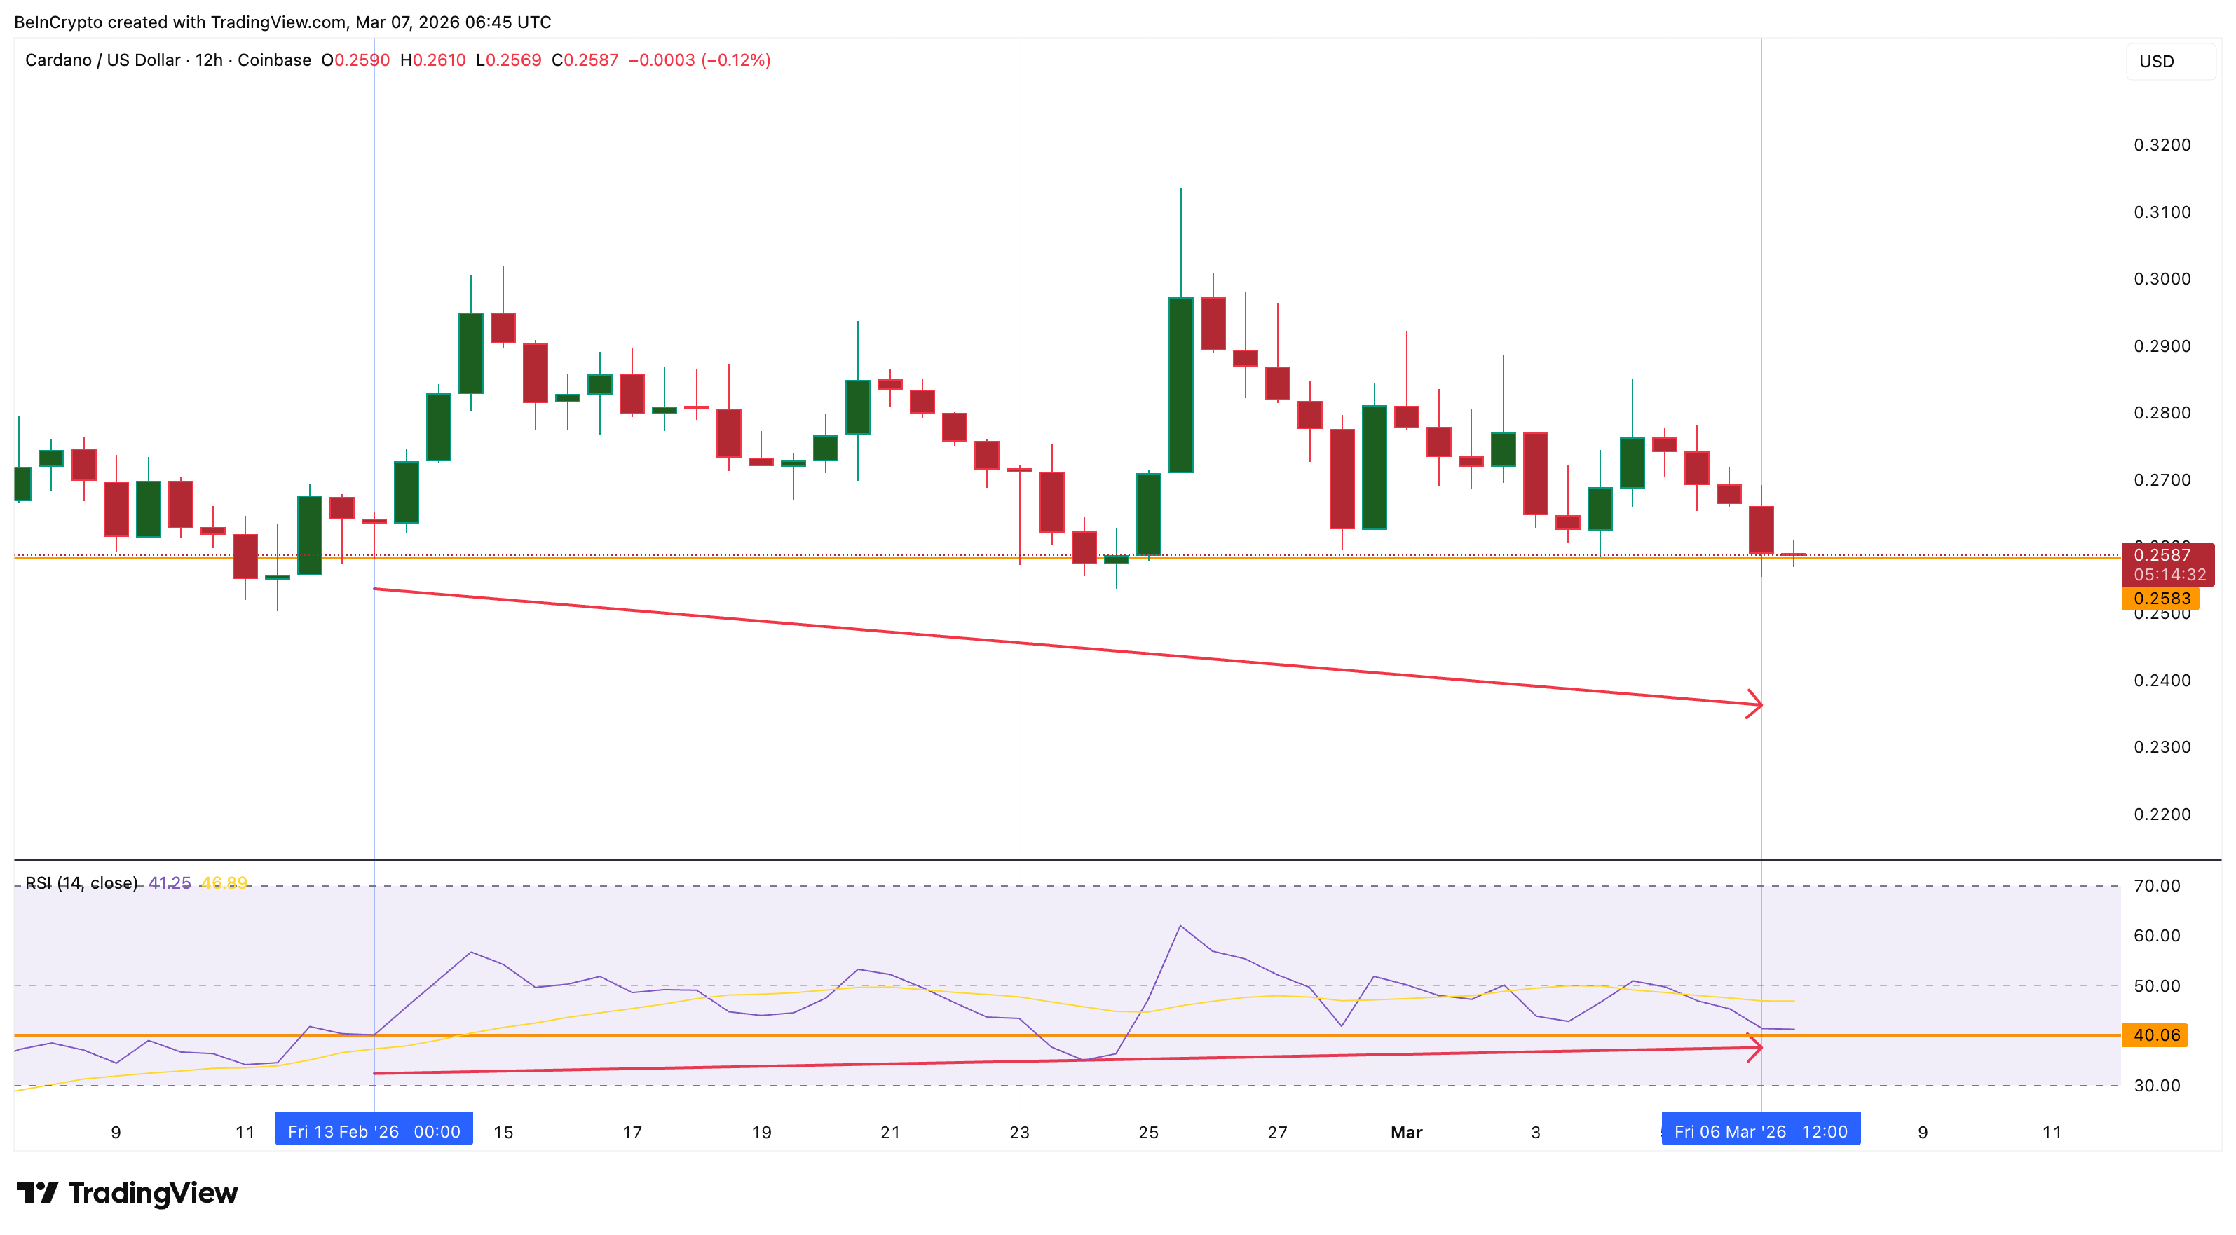Select the Mar label on the time axis
The height and width of the screenshot is (1235, 2236).
[1407, 1132]
